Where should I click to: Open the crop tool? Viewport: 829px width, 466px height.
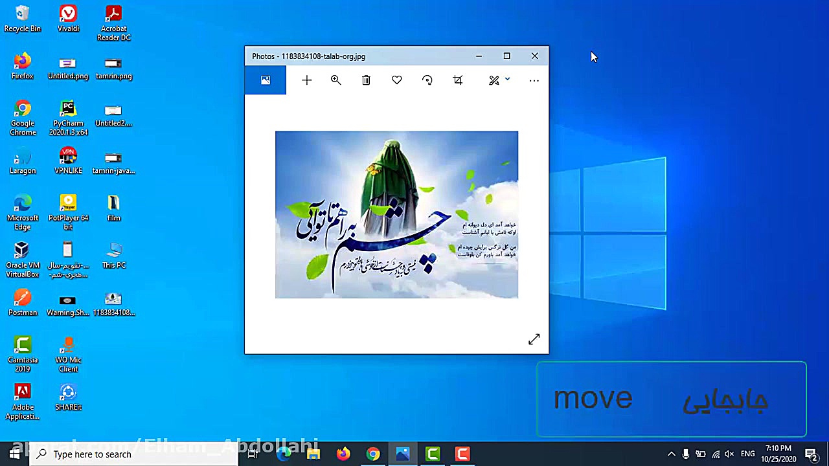pyautogui.click(x=457, y=80)
